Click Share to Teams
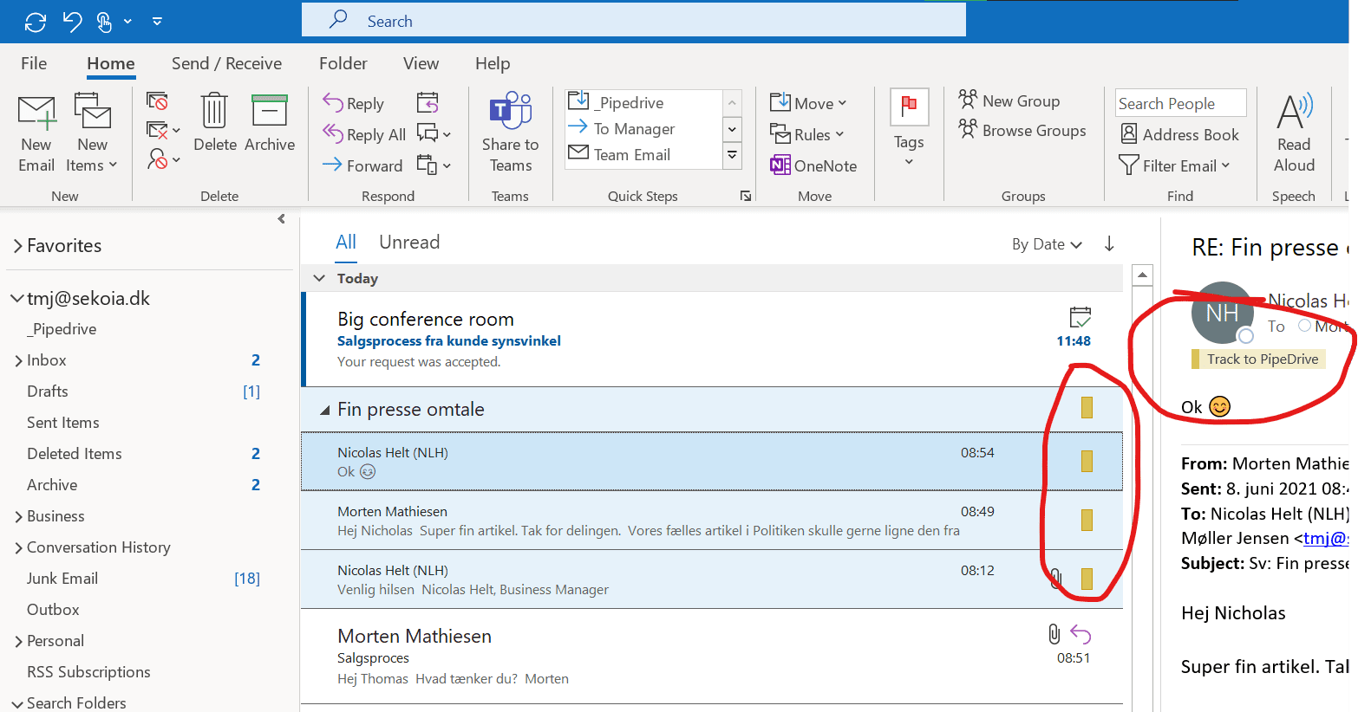The height and width of the screenshot is (712, 1358). tap(511, 133)
